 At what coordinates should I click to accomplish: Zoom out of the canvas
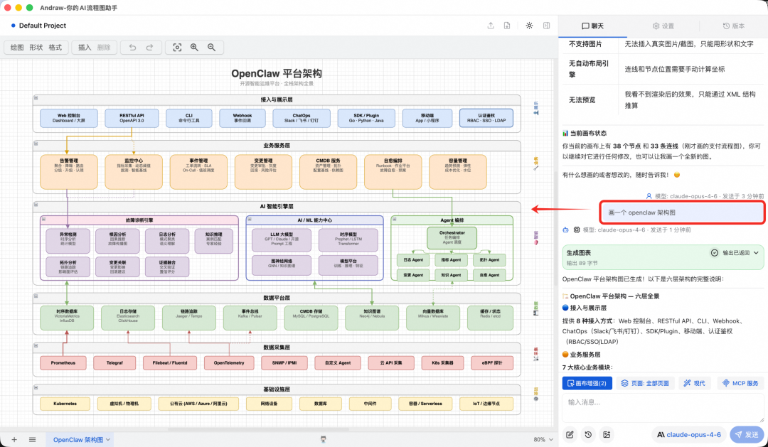pyautogui.click(x=212, y=48)
